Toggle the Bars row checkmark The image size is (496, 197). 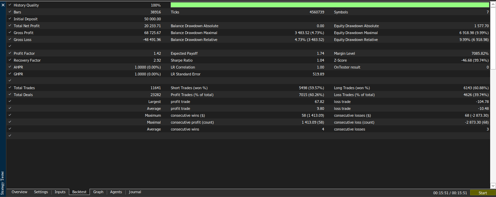tap(10, 12)
